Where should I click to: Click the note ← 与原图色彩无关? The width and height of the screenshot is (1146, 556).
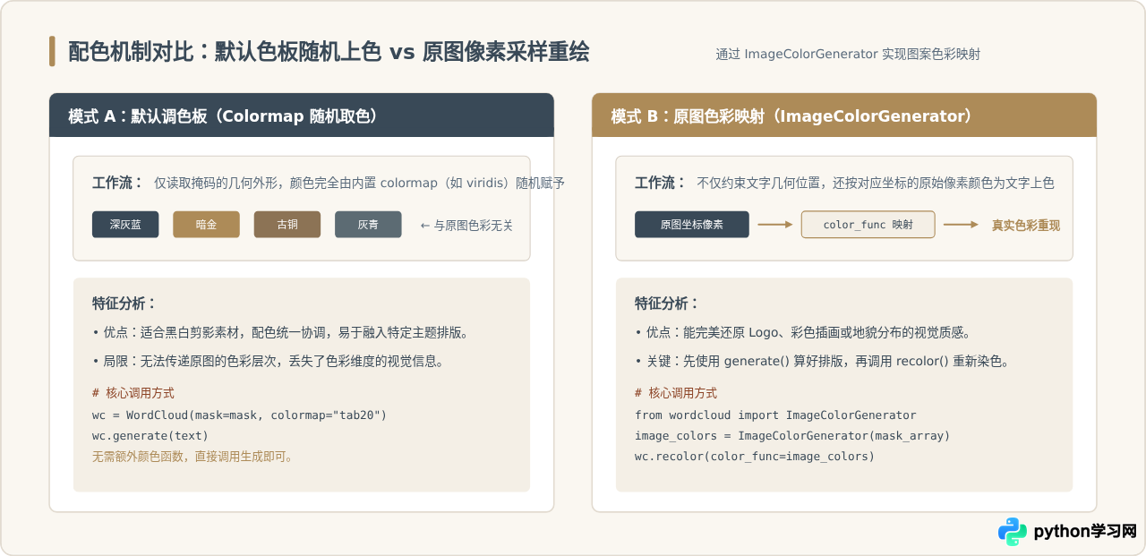(466, 226)
